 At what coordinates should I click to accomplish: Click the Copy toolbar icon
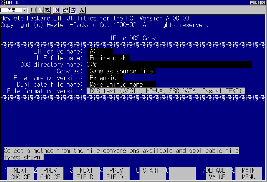[40, 10]
